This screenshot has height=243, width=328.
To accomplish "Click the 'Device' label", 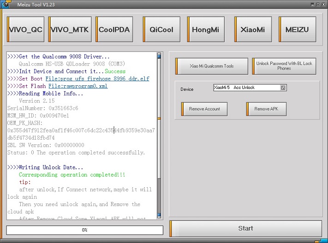I will coord(187,89).
